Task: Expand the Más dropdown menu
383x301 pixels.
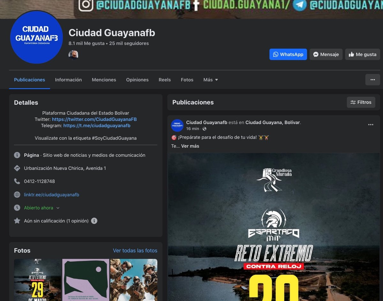Action: pyautogui.click(x=211, y=80)
